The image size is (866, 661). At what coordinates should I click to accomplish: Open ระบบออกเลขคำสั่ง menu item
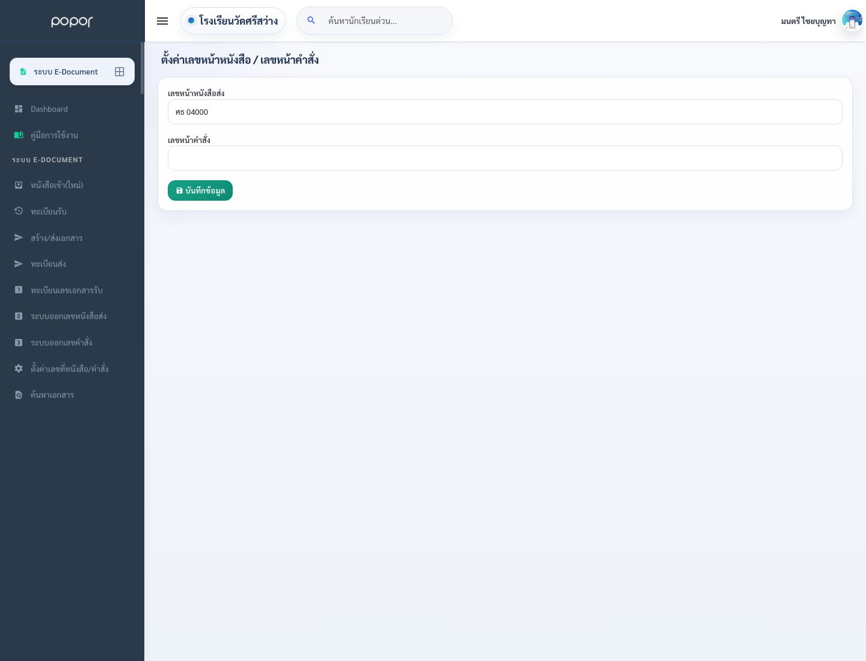(72, 343)
